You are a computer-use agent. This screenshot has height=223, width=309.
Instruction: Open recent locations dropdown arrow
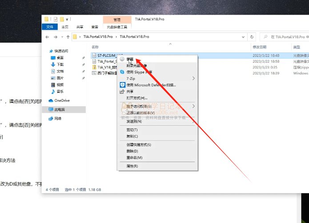(x=62, y=37)
